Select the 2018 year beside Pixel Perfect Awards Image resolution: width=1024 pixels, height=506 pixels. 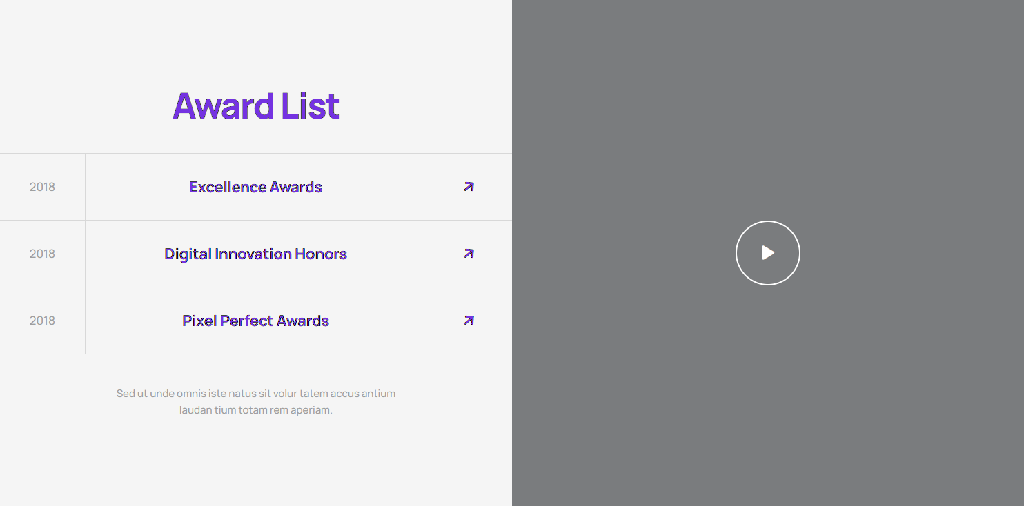pyautogui.click(x=42, y=321)
